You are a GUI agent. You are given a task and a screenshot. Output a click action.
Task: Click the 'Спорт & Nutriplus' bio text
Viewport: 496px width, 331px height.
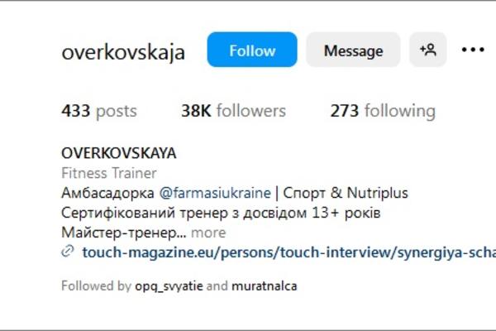pos(346,193)
